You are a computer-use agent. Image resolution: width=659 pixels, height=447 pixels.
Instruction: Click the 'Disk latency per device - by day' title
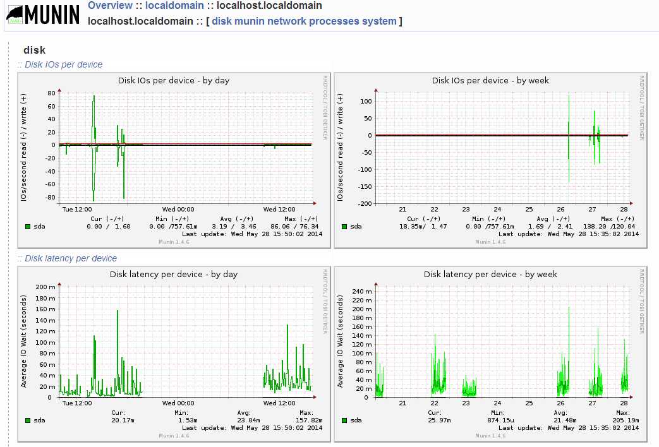click(x=174, y=275)
